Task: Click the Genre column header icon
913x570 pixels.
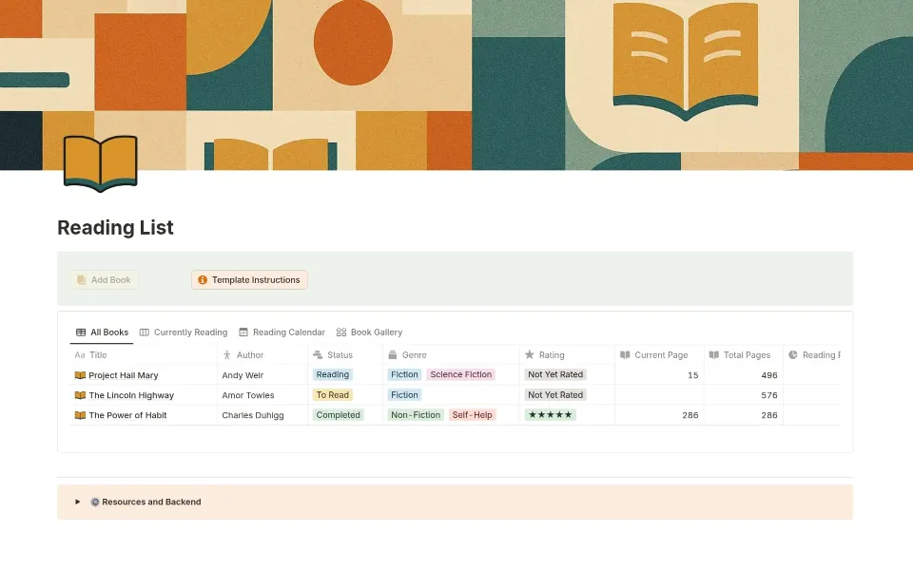Action: [393, 354]
